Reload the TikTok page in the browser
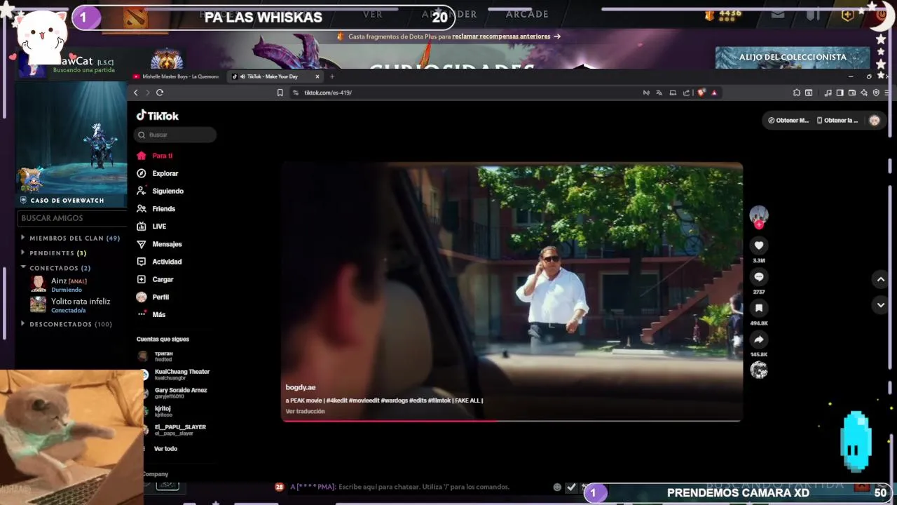 (x=160, y=93)
